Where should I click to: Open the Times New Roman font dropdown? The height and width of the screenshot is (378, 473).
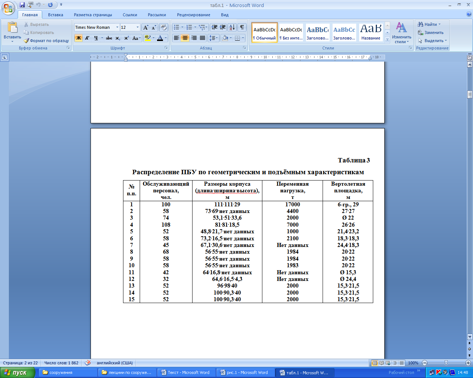click(x=117, y=27)
